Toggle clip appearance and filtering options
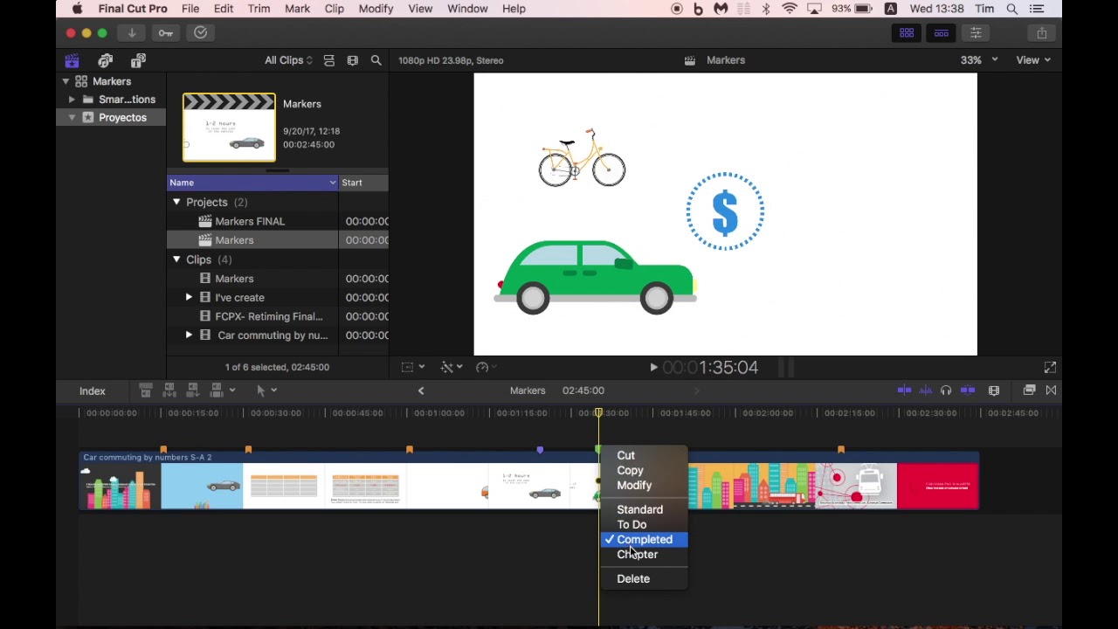 click(329, 60)
